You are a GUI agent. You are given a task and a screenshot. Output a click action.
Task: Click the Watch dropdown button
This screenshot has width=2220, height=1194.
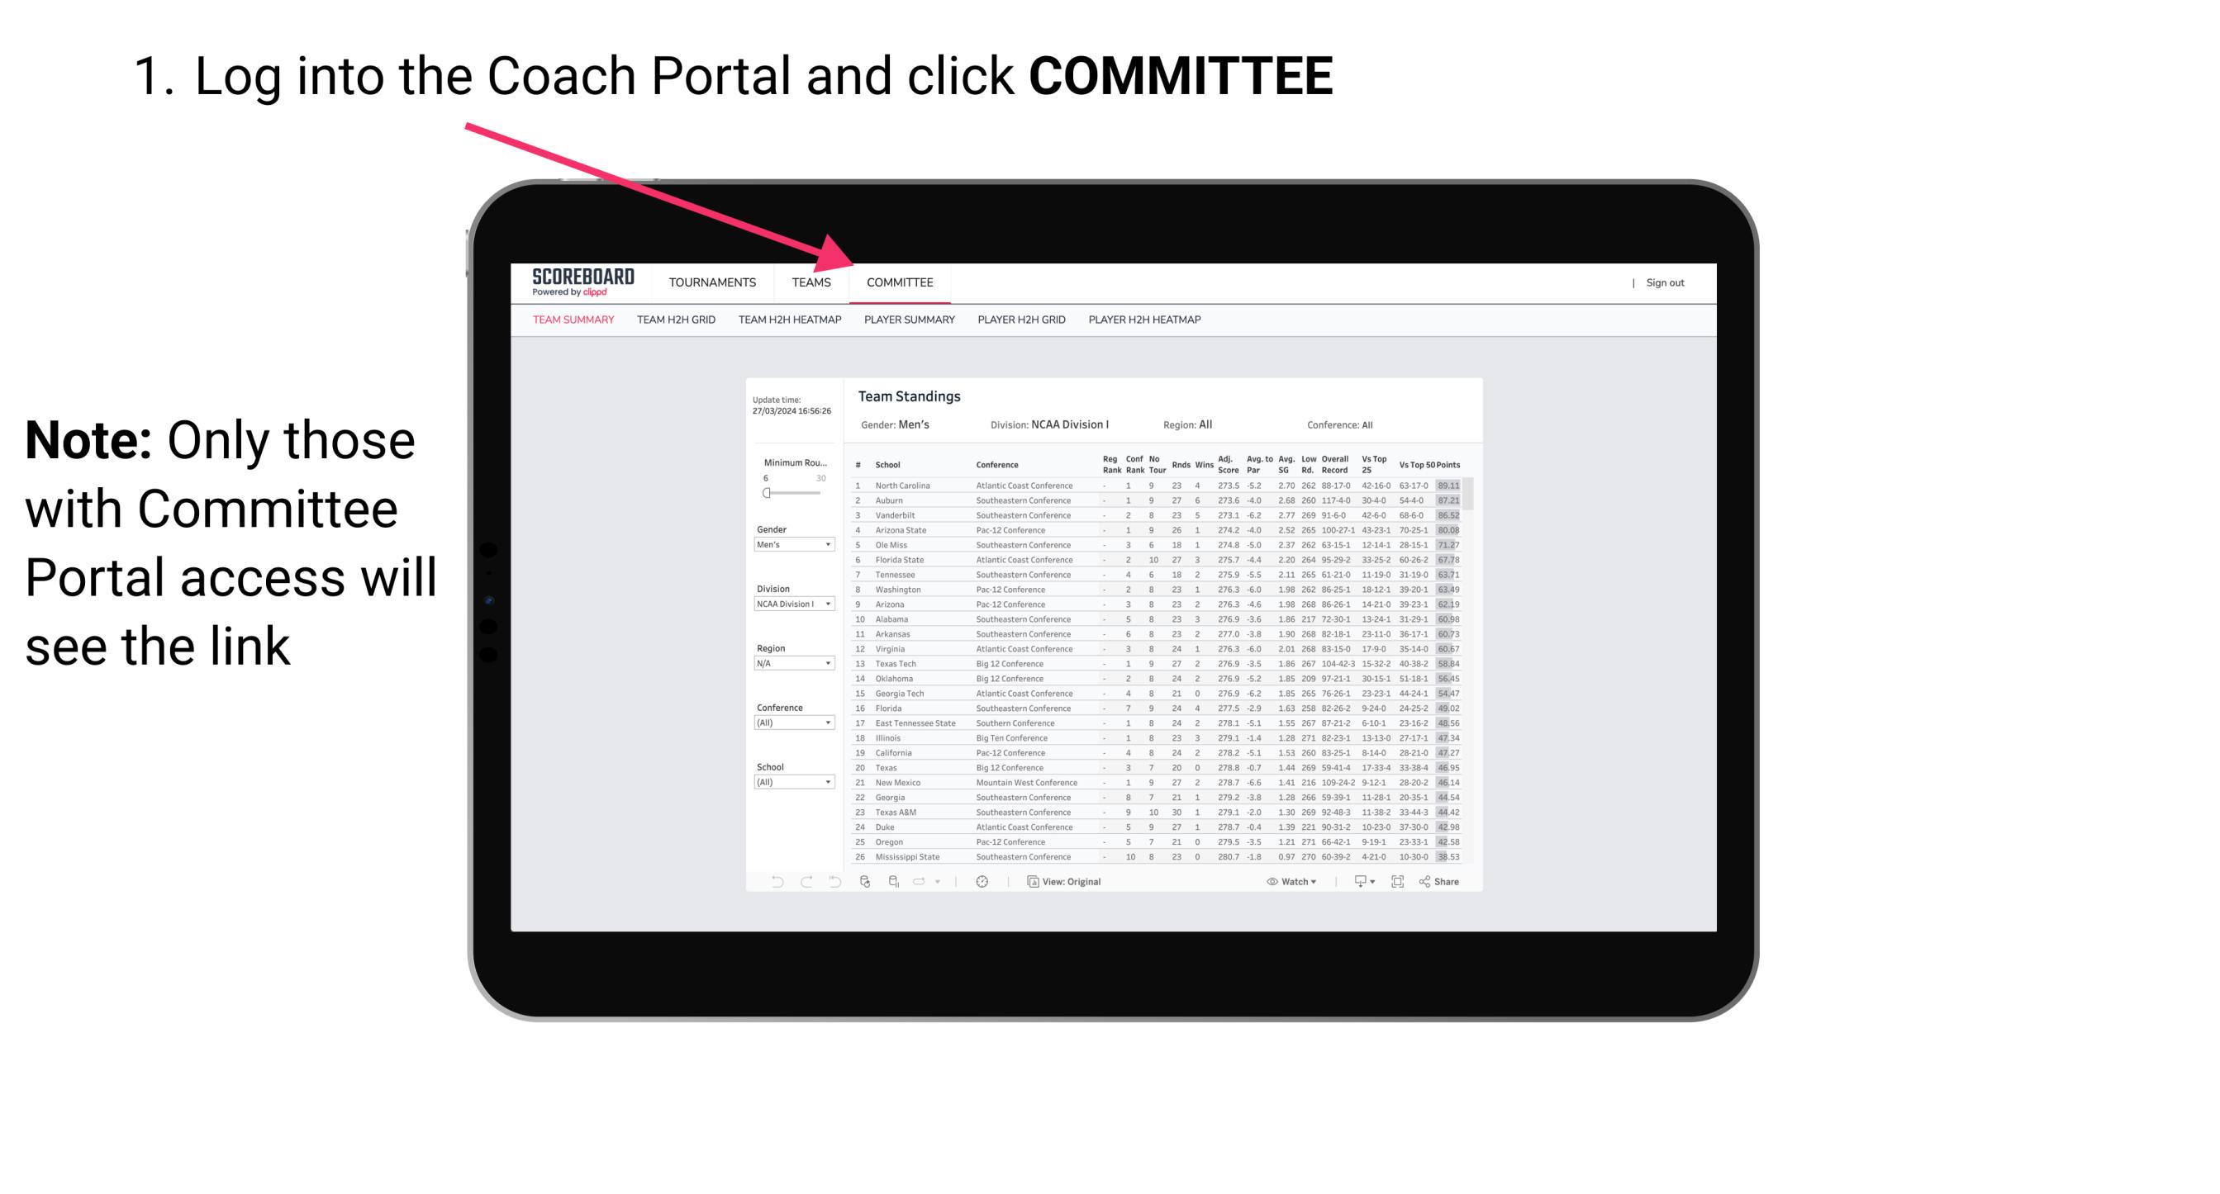1285,882
